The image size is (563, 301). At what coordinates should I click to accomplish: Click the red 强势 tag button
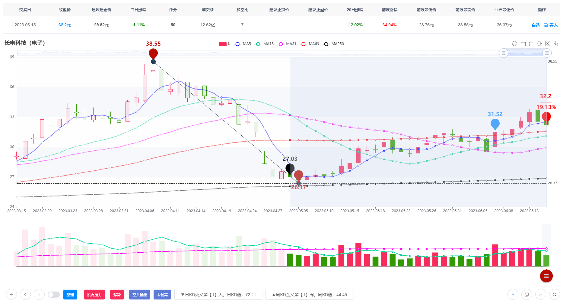117,295
